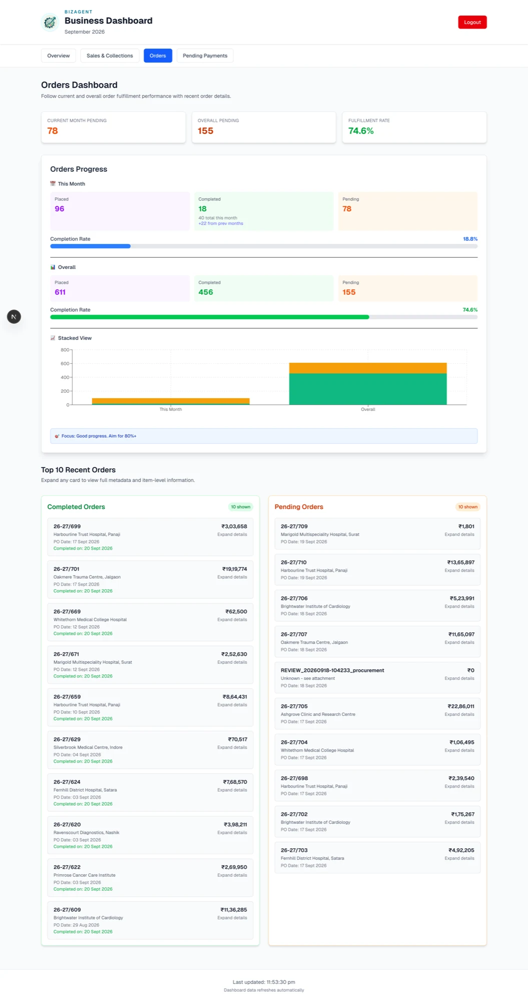Click the green Overall bar segment in chart
The height and width of the screenshot is (1002, 528).
click(368, 389)
